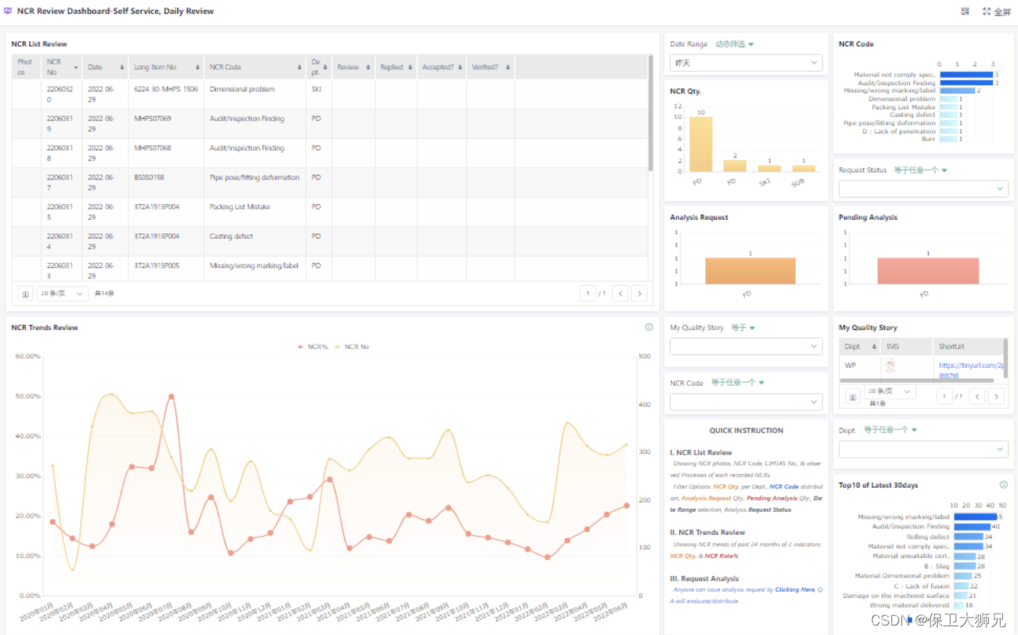Click 'Dimensional problem' cell in NCR List

pos(242,90)
